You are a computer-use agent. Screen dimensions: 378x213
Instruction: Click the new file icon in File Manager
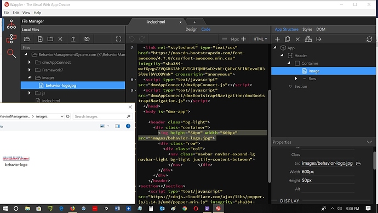(40, 39)
